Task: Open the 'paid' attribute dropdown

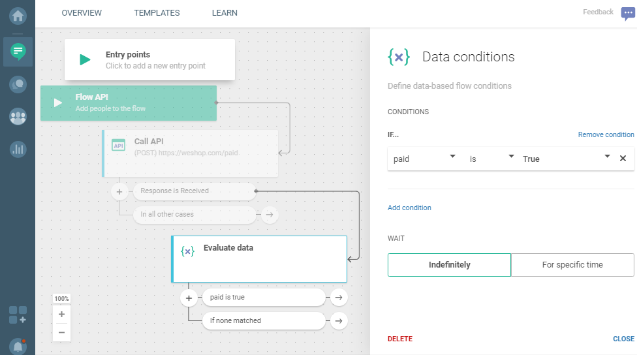Action: [424, 159]
